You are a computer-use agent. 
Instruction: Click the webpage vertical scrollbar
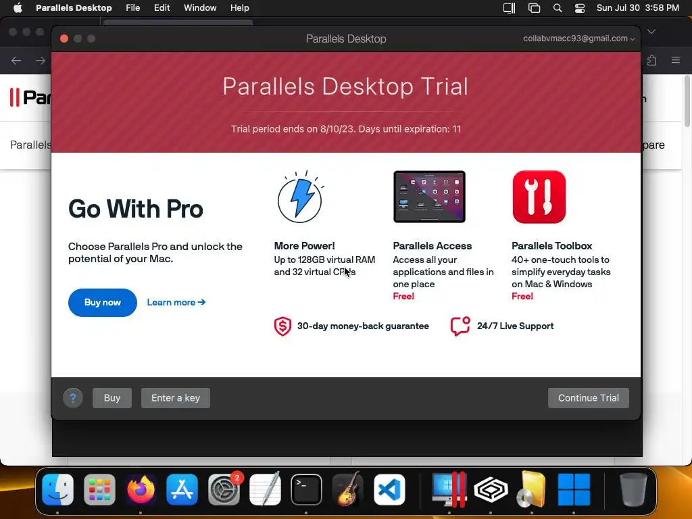pos(687,101)
